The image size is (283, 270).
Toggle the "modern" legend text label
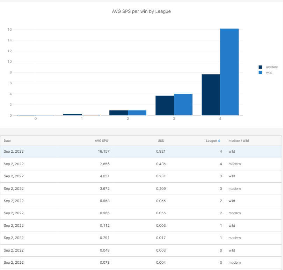272,67
